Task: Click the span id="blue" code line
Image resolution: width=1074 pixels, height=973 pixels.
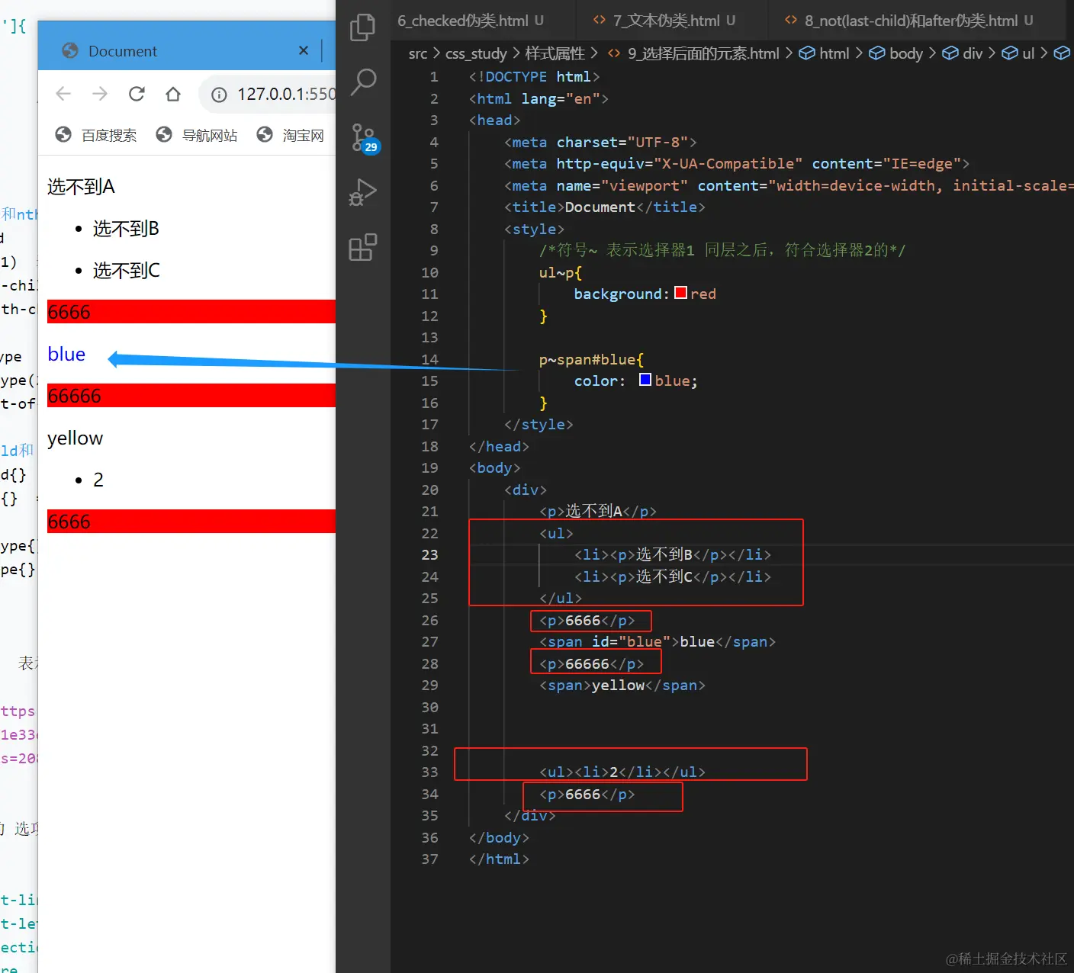Action: [x=658, y=641]
